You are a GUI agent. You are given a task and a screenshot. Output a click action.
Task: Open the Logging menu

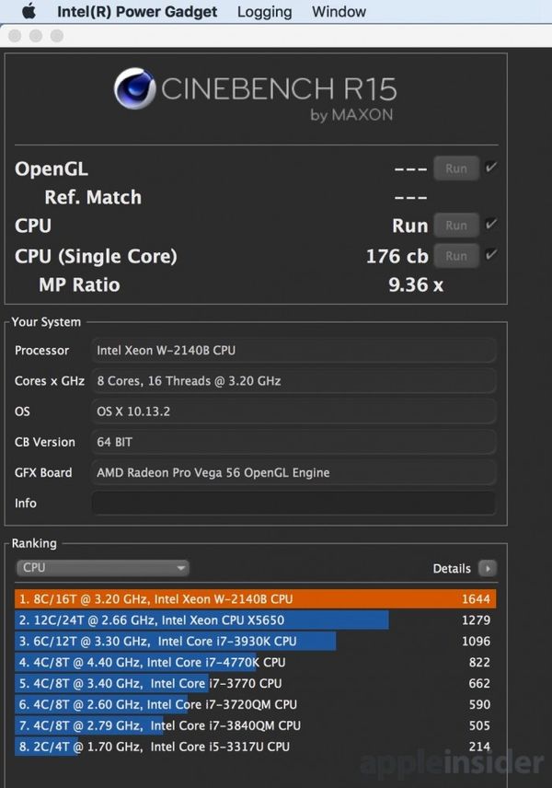[264, 12]
